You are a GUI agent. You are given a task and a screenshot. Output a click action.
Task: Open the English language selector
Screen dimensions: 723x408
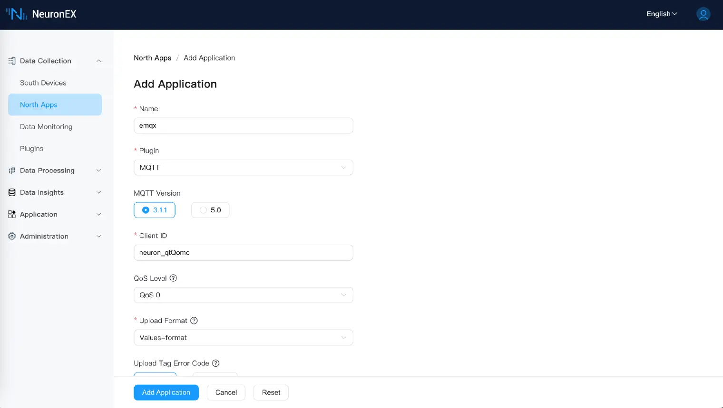661,14
